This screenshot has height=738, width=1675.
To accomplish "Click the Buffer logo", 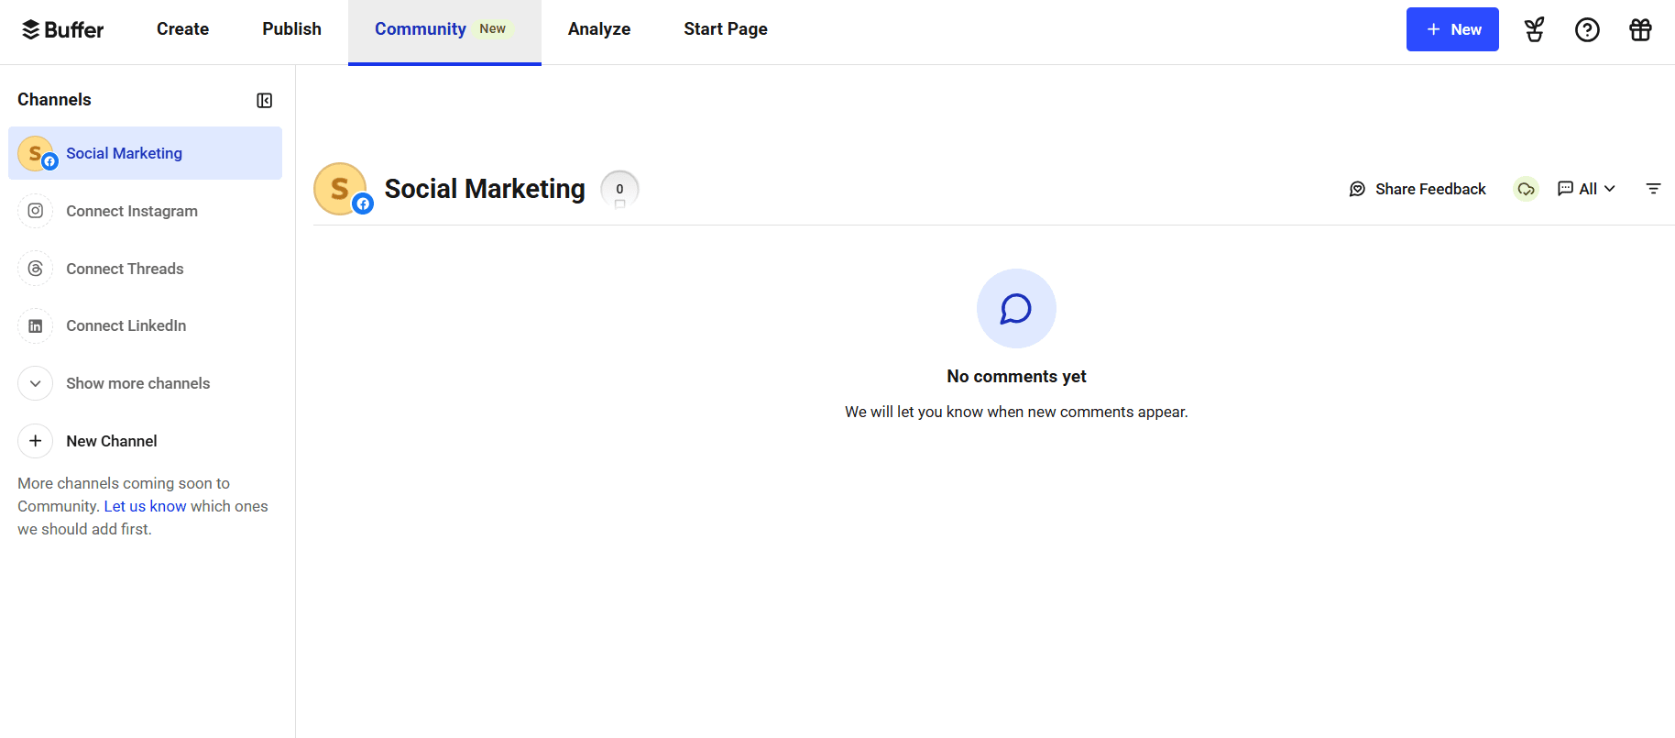I will (x=62, y=30).
